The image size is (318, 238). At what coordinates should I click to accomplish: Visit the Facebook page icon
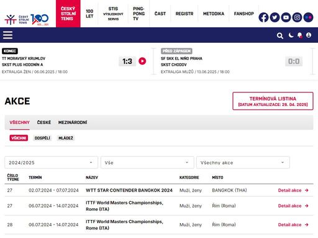[x=263, y=17]
